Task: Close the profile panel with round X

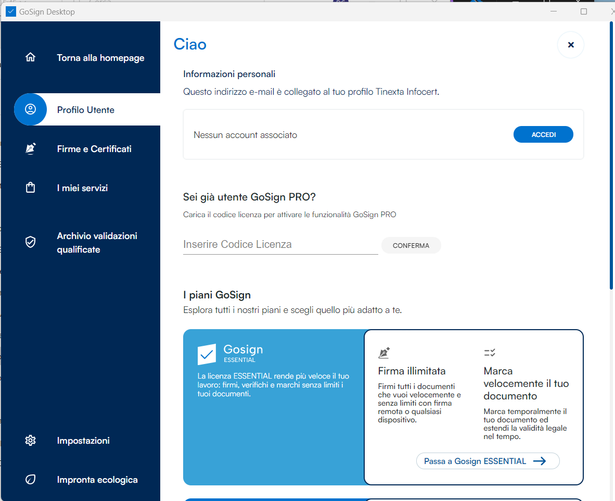Action: point(570,45)
